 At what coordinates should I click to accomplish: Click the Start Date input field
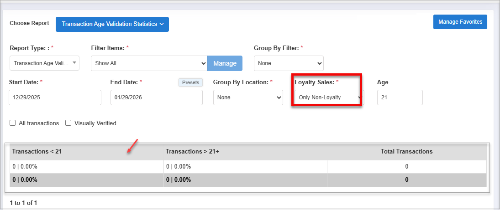pyautogui.click(x=55, y=97)
